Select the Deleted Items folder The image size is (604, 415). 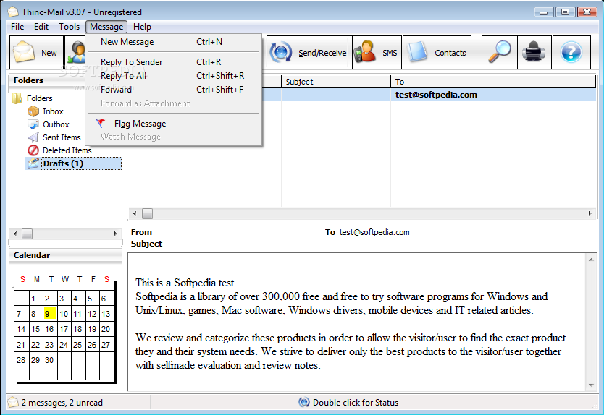tap(67, 150)
